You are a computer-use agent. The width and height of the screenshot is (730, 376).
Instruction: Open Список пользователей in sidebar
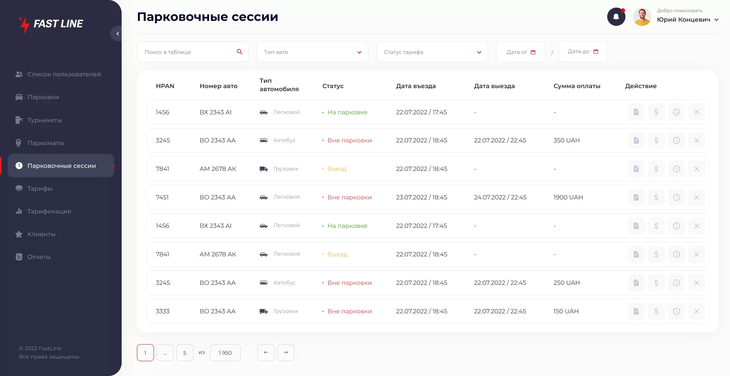point(64,74)
